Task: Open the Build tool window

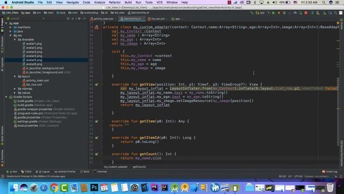Action: (x=85, y=171)
